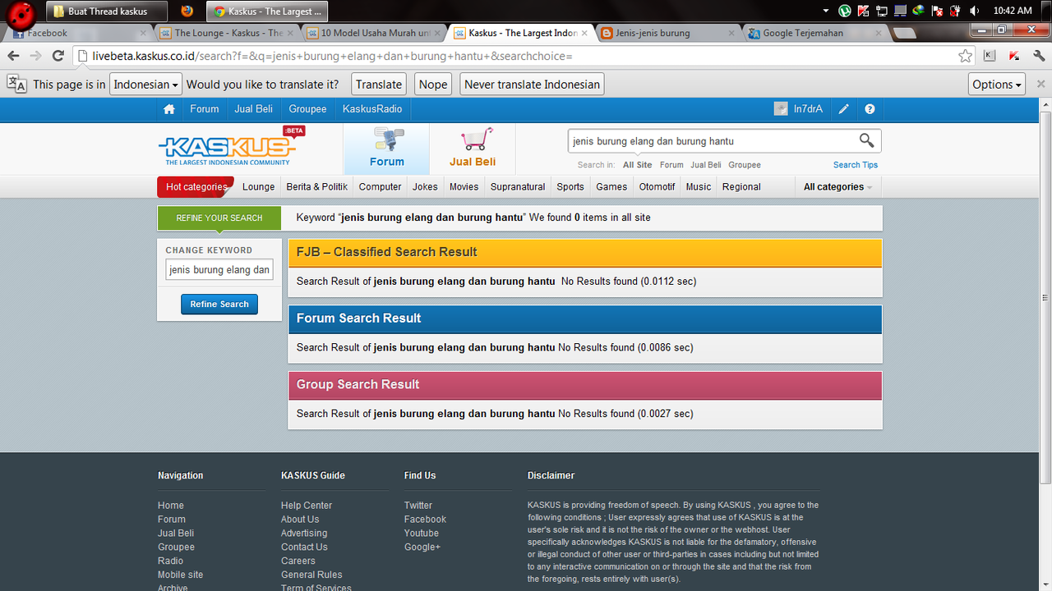Click Never translate Indonesian
1052x591 pixels.
[x=532, y=84]
